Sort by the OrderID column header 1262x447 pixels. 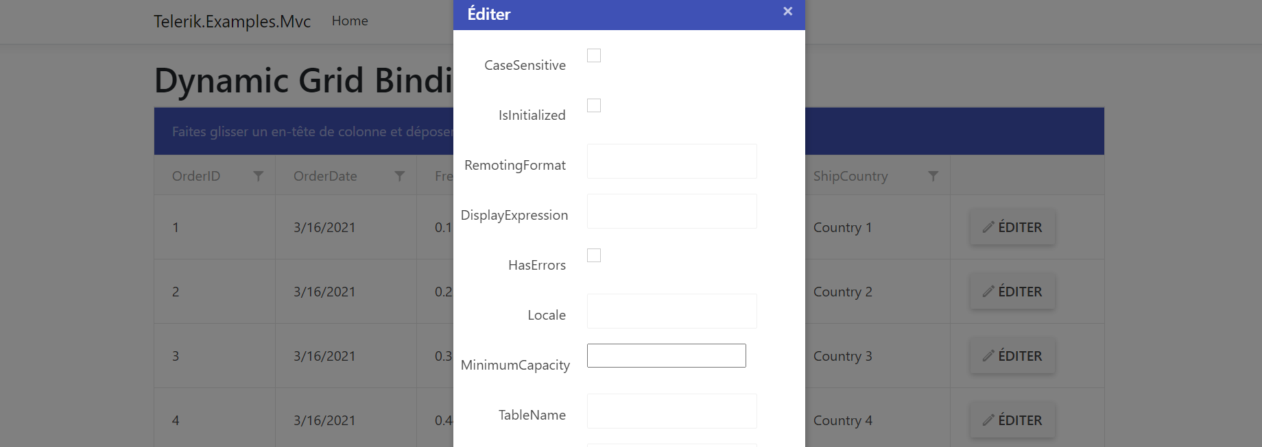click(x=196, y=176)
